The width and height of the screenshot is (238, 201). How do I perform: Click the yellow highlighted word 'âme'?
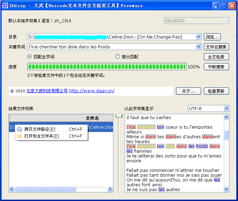tap(170, 146)
